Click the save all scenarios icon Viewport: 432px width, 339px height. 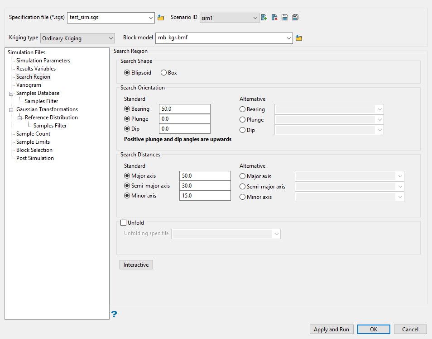tap(295, 18)
